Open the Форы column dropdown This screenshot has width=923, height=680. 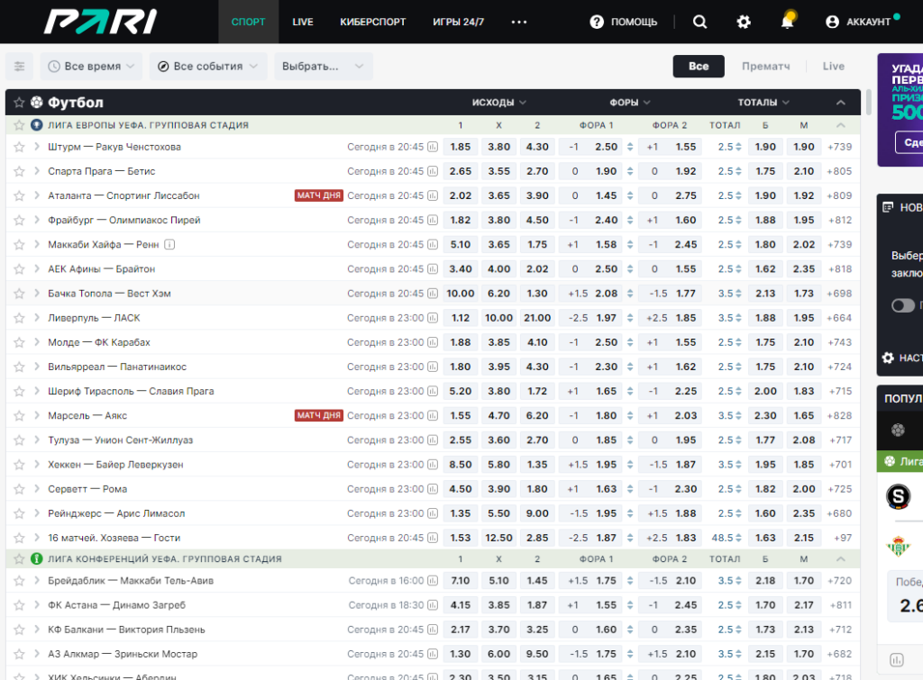629,103
